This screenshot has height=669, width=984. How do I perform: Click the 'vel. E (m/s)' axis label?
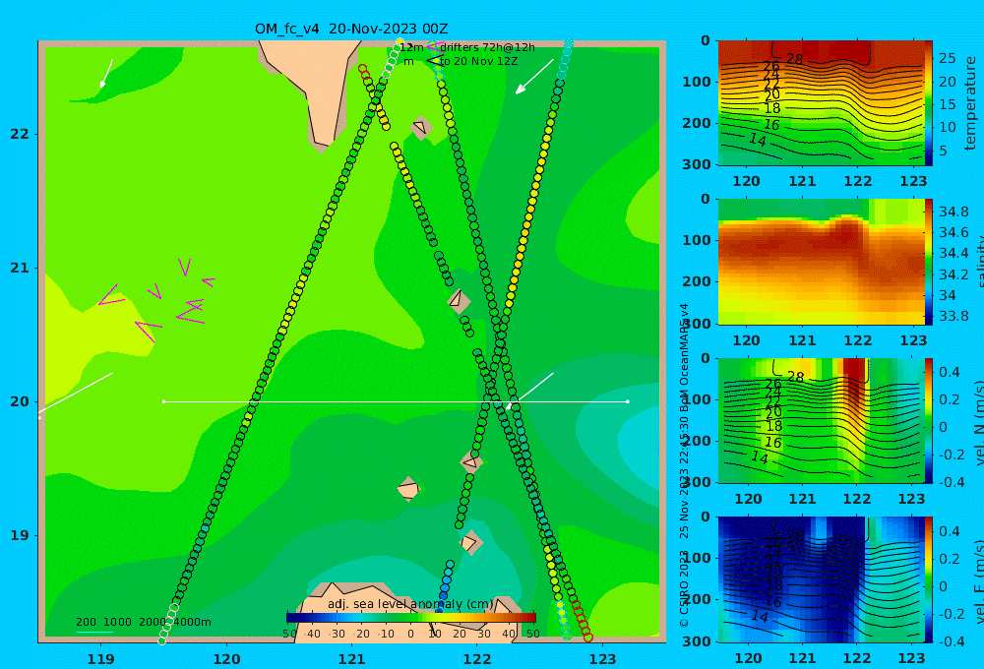click(x=979, y=580)
